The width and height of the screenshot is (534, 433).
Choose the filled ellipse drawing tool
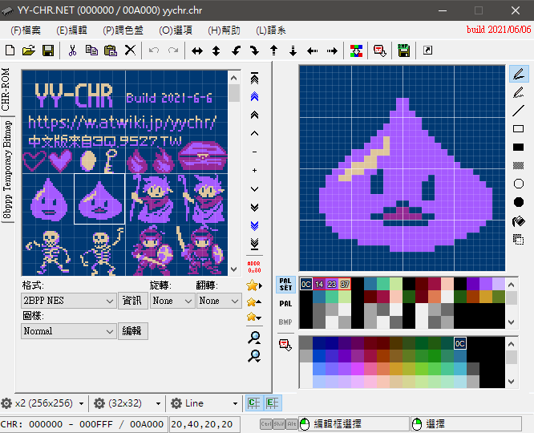pyautogui.click(x=518, y=202)
